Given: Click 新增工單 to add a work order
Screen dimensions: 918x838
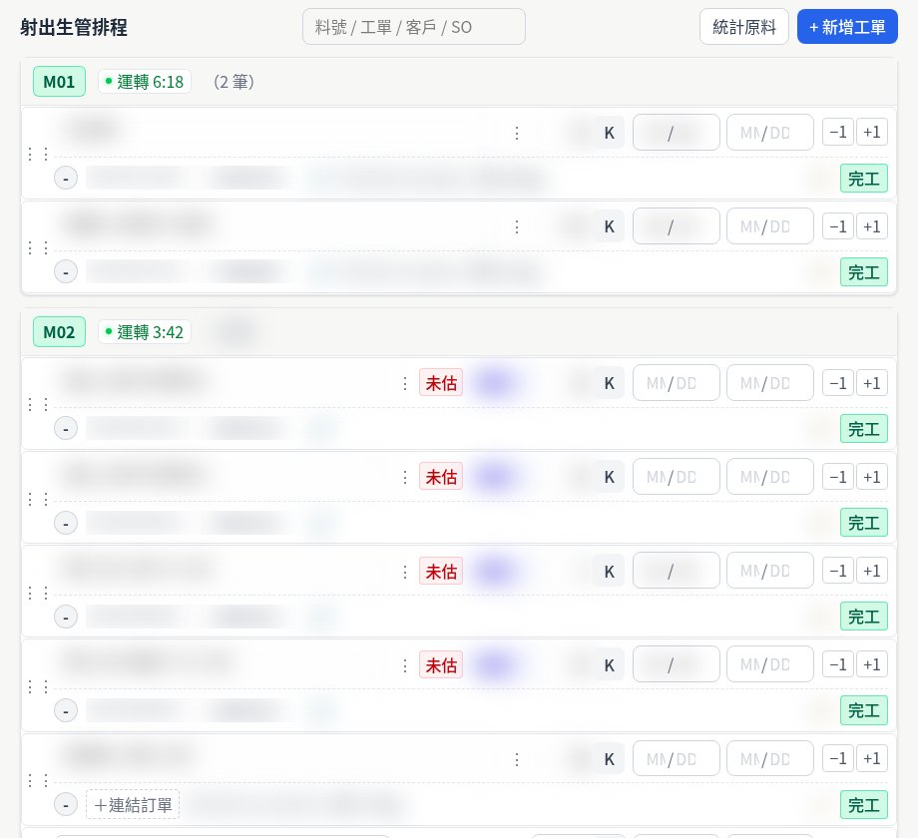Looking at the screenshot, I should coord(847,26).
